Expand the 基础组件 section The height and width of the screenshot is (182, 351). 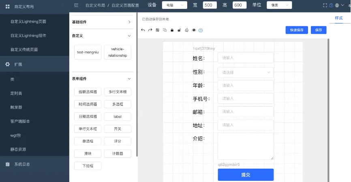(x=129, y=22)
